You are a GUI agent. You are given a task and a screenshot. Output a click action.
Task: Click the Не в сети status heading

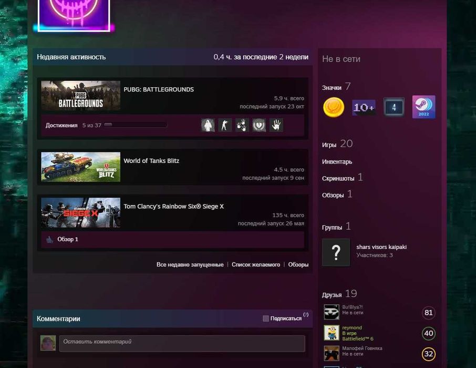pyautogui.click(x=341, y=59)
